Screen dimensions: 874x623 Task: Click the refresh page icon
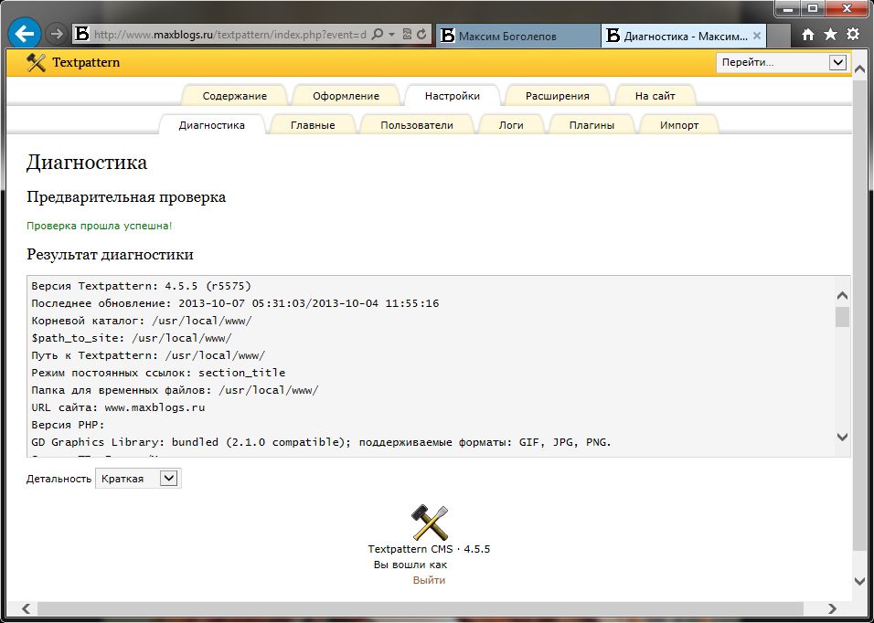[x=422, y=35]
